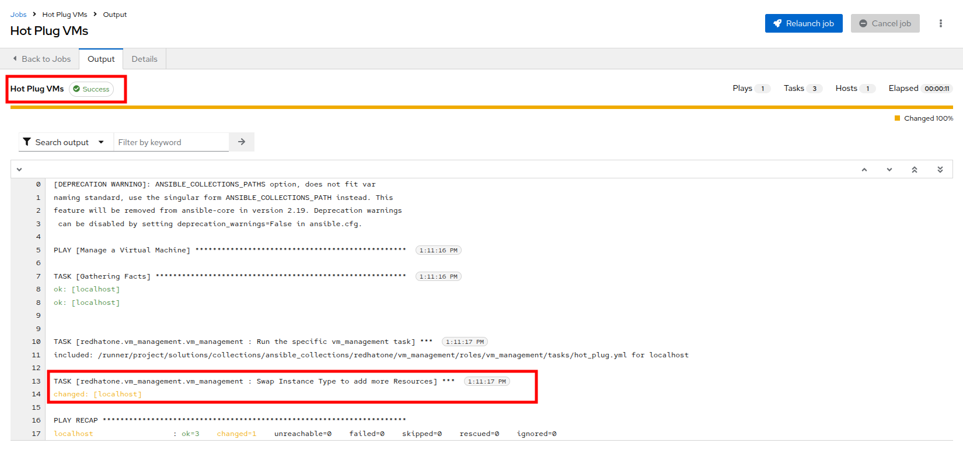The image size is (963, 457).
Task: Click the yellow job progress bar
Action: tap(481, 107)
